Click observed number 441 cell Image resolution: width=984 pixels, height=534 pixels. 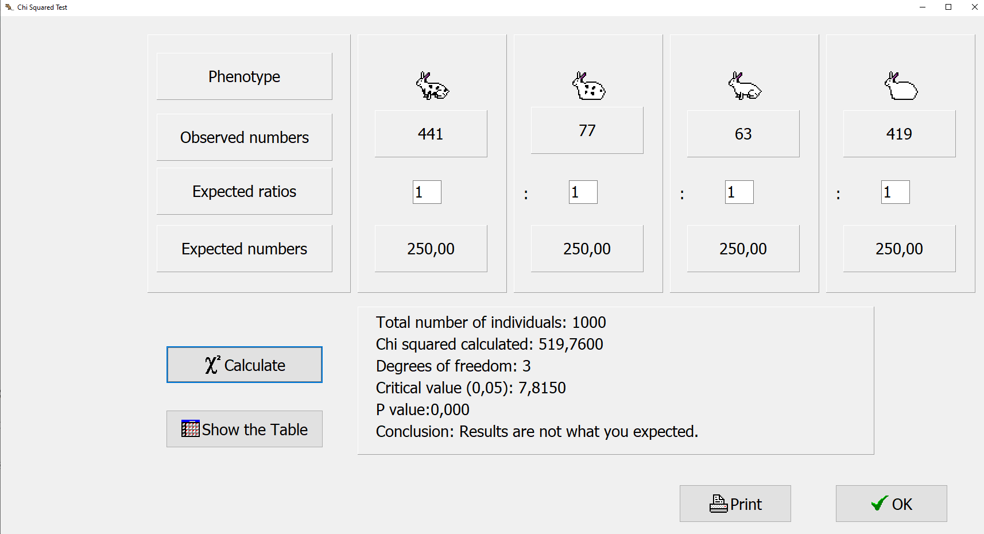tap(431, 134)
